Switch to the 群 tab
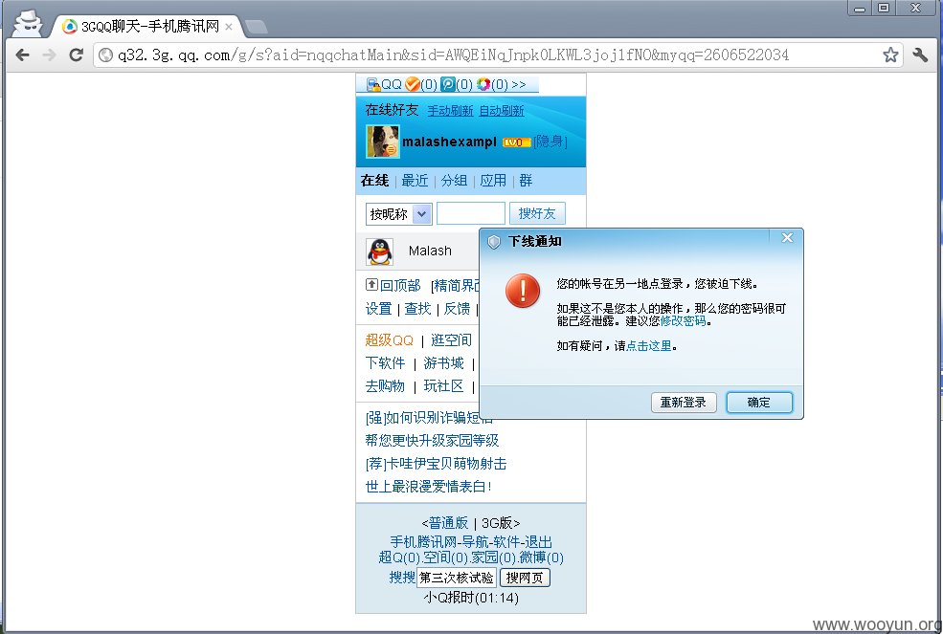943x634 pixels. click(x=526, y=181)
